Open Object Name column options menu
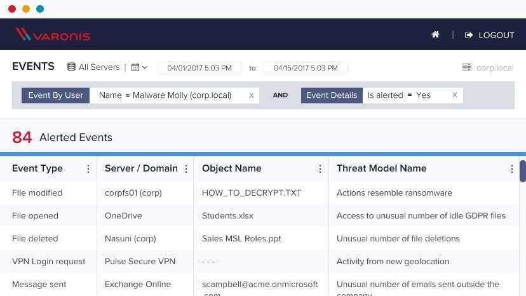 [321, 169]
